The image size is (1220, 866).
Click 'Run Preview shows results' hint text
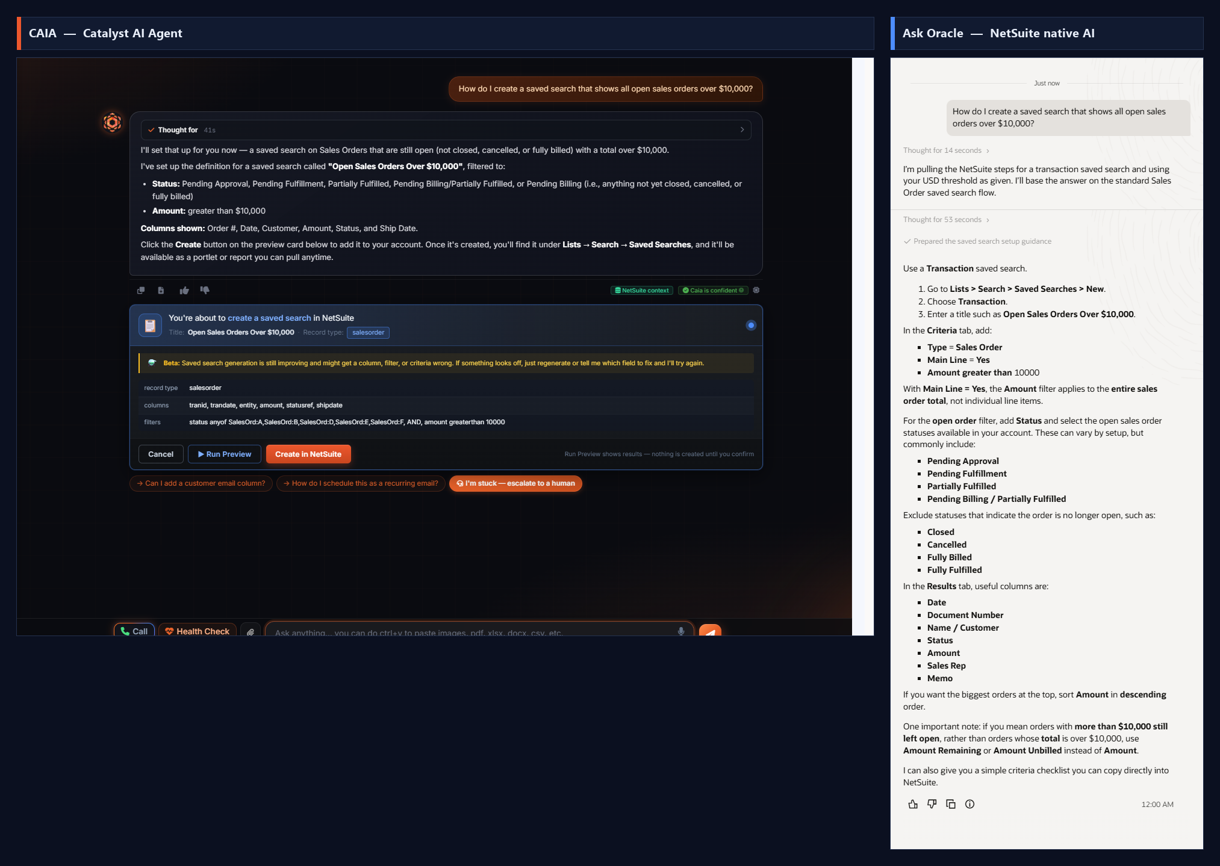[659, 454]
